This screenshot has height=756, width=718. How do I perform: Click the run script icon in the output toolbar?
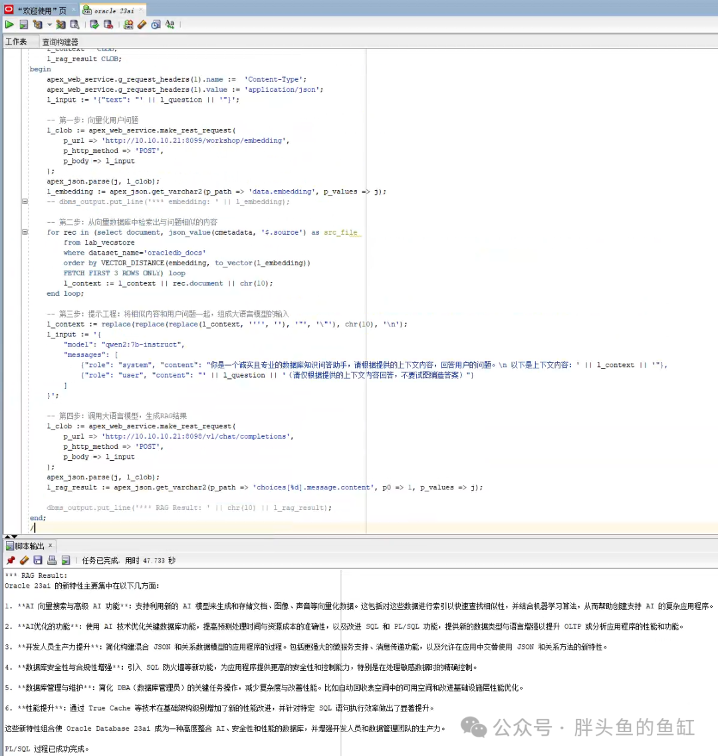click(66, 560)
